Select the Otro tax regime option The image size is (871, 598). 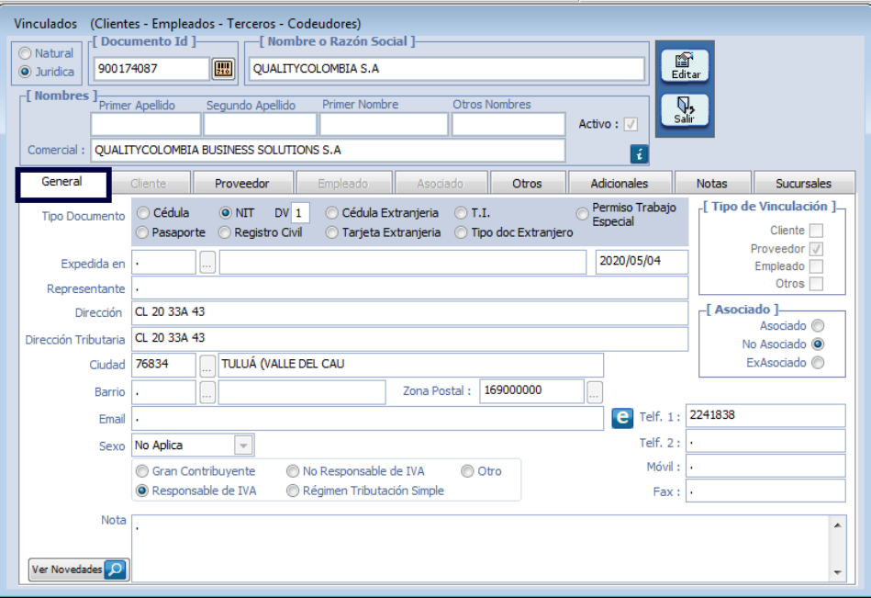pos(467,471)
